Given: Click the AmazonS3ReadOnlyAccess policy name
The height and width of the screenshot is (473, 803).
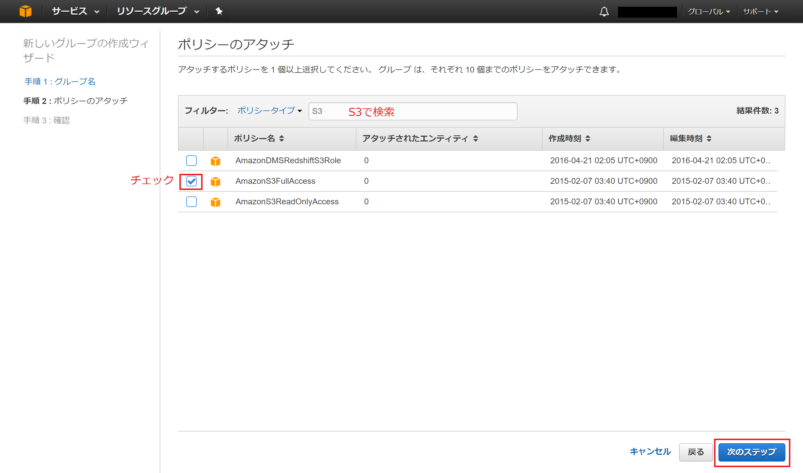Looking at the screenshot, I should tap(287, 202).
